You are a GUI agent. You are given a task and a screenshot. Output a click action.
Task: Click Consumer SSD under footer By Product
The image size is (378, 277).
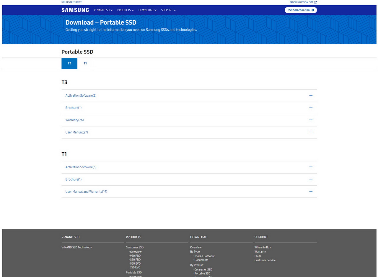[x=203, y=270]
